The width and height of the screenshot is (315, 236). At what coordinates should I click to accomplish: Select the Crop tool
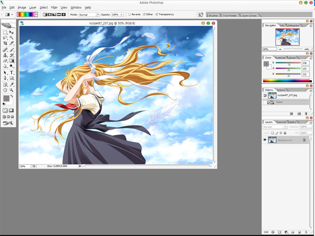click(x=5, y=43)
